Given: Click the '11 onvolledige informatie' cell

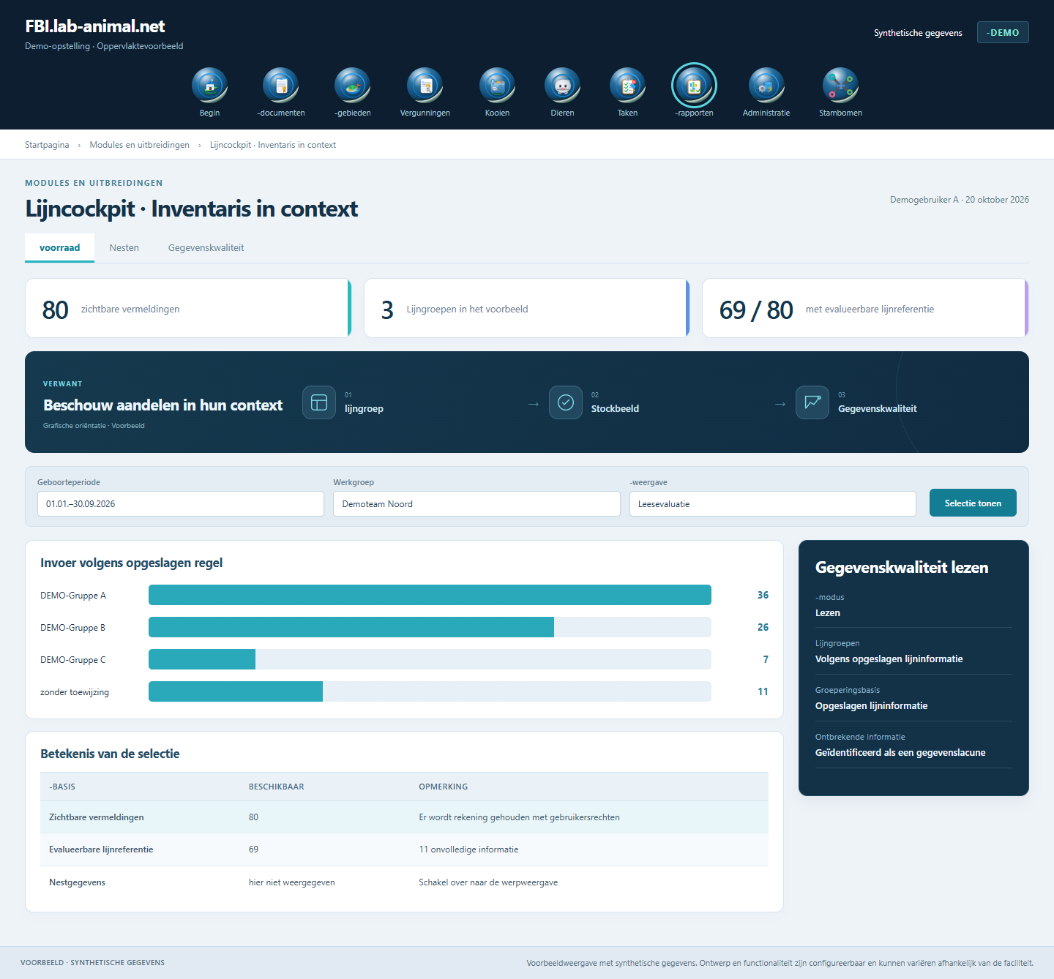Looking at the screenshot, I should pyautogui.click(x=468, y=849).
